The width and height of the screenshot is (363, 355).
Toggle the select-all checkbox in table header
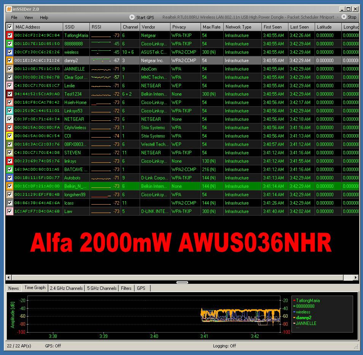click(x=10, y=27)
